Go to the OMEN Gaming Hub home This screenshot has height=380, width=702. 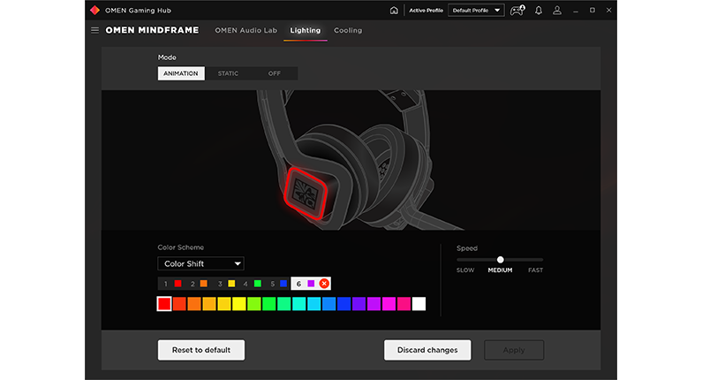pos(394,11)
